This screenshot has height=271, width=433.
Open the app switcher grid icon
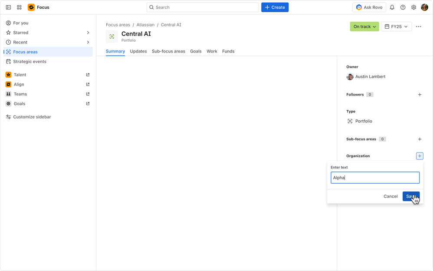[x=19, y=7]
